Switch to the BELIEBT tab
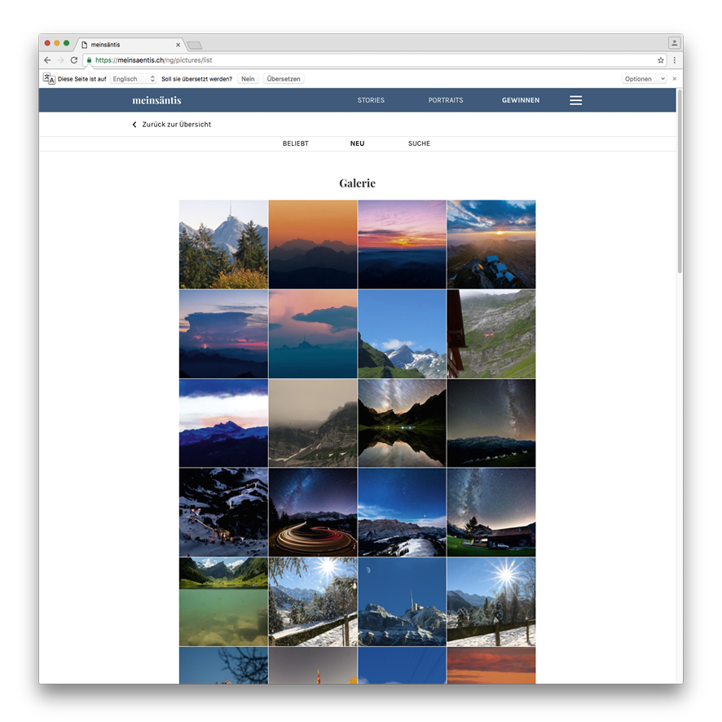 (296, 143)
